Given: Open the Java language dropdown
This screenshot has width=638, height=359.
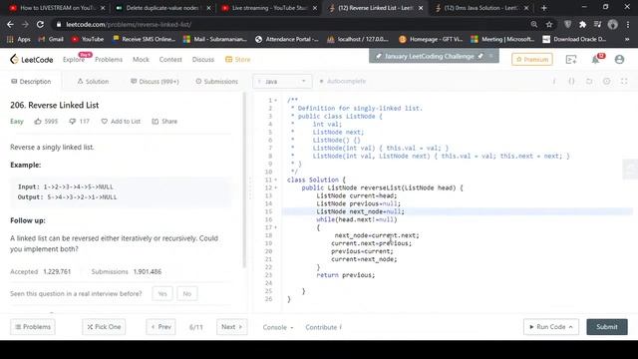Looking at the screenshot, I should pos(282,82).
